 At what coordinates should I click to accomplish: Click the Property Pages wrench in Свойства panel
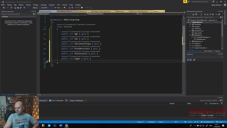click(x=194, y=60)
